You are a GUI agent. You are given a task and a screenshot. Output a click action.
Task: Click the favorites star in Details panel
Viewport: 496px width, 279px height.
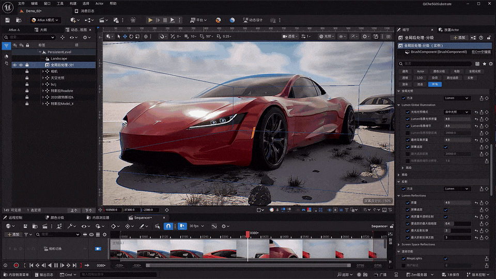pyautogui.click(x=484, y=64)
